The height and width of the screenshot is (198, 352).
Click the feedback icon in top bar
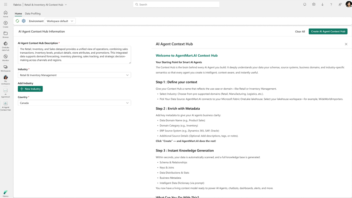[340, 5]
